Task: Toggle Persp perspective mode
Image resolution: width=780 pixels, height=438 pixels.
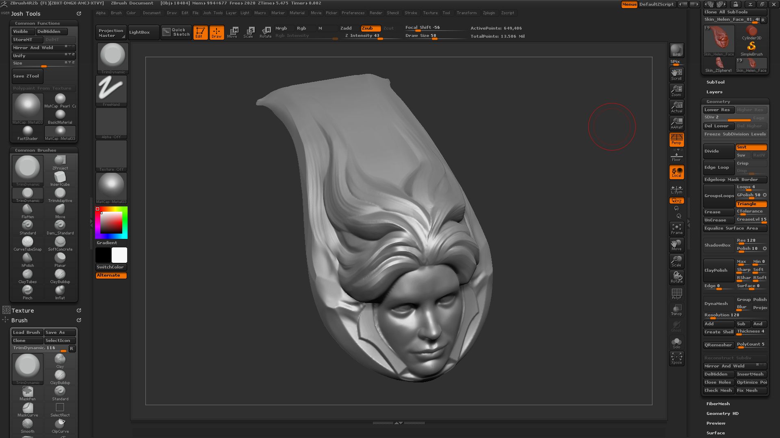Action: click(x=676, y=140)
